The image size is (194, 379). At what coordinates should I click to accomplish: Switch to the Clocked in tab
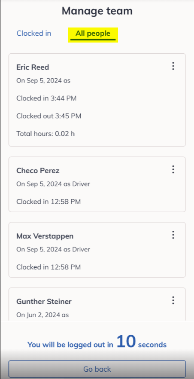[34, 34]
